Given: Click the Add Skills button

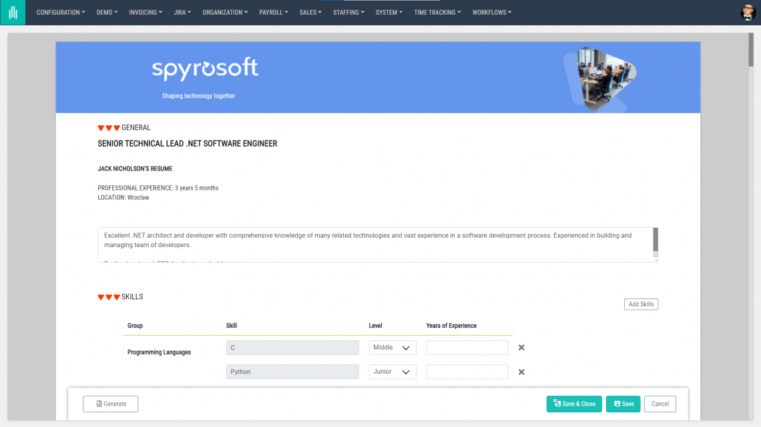Looking at the screenshot, I should [640, 304].
